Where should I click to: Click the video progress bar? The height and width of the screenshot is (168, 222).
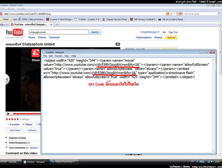tap(26, 114)
